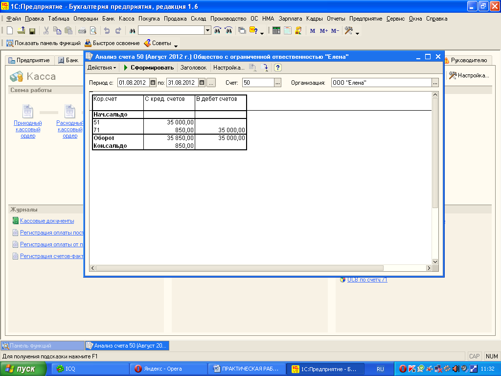Click the active users icon
501x376 pixels.
pos(298,31)
